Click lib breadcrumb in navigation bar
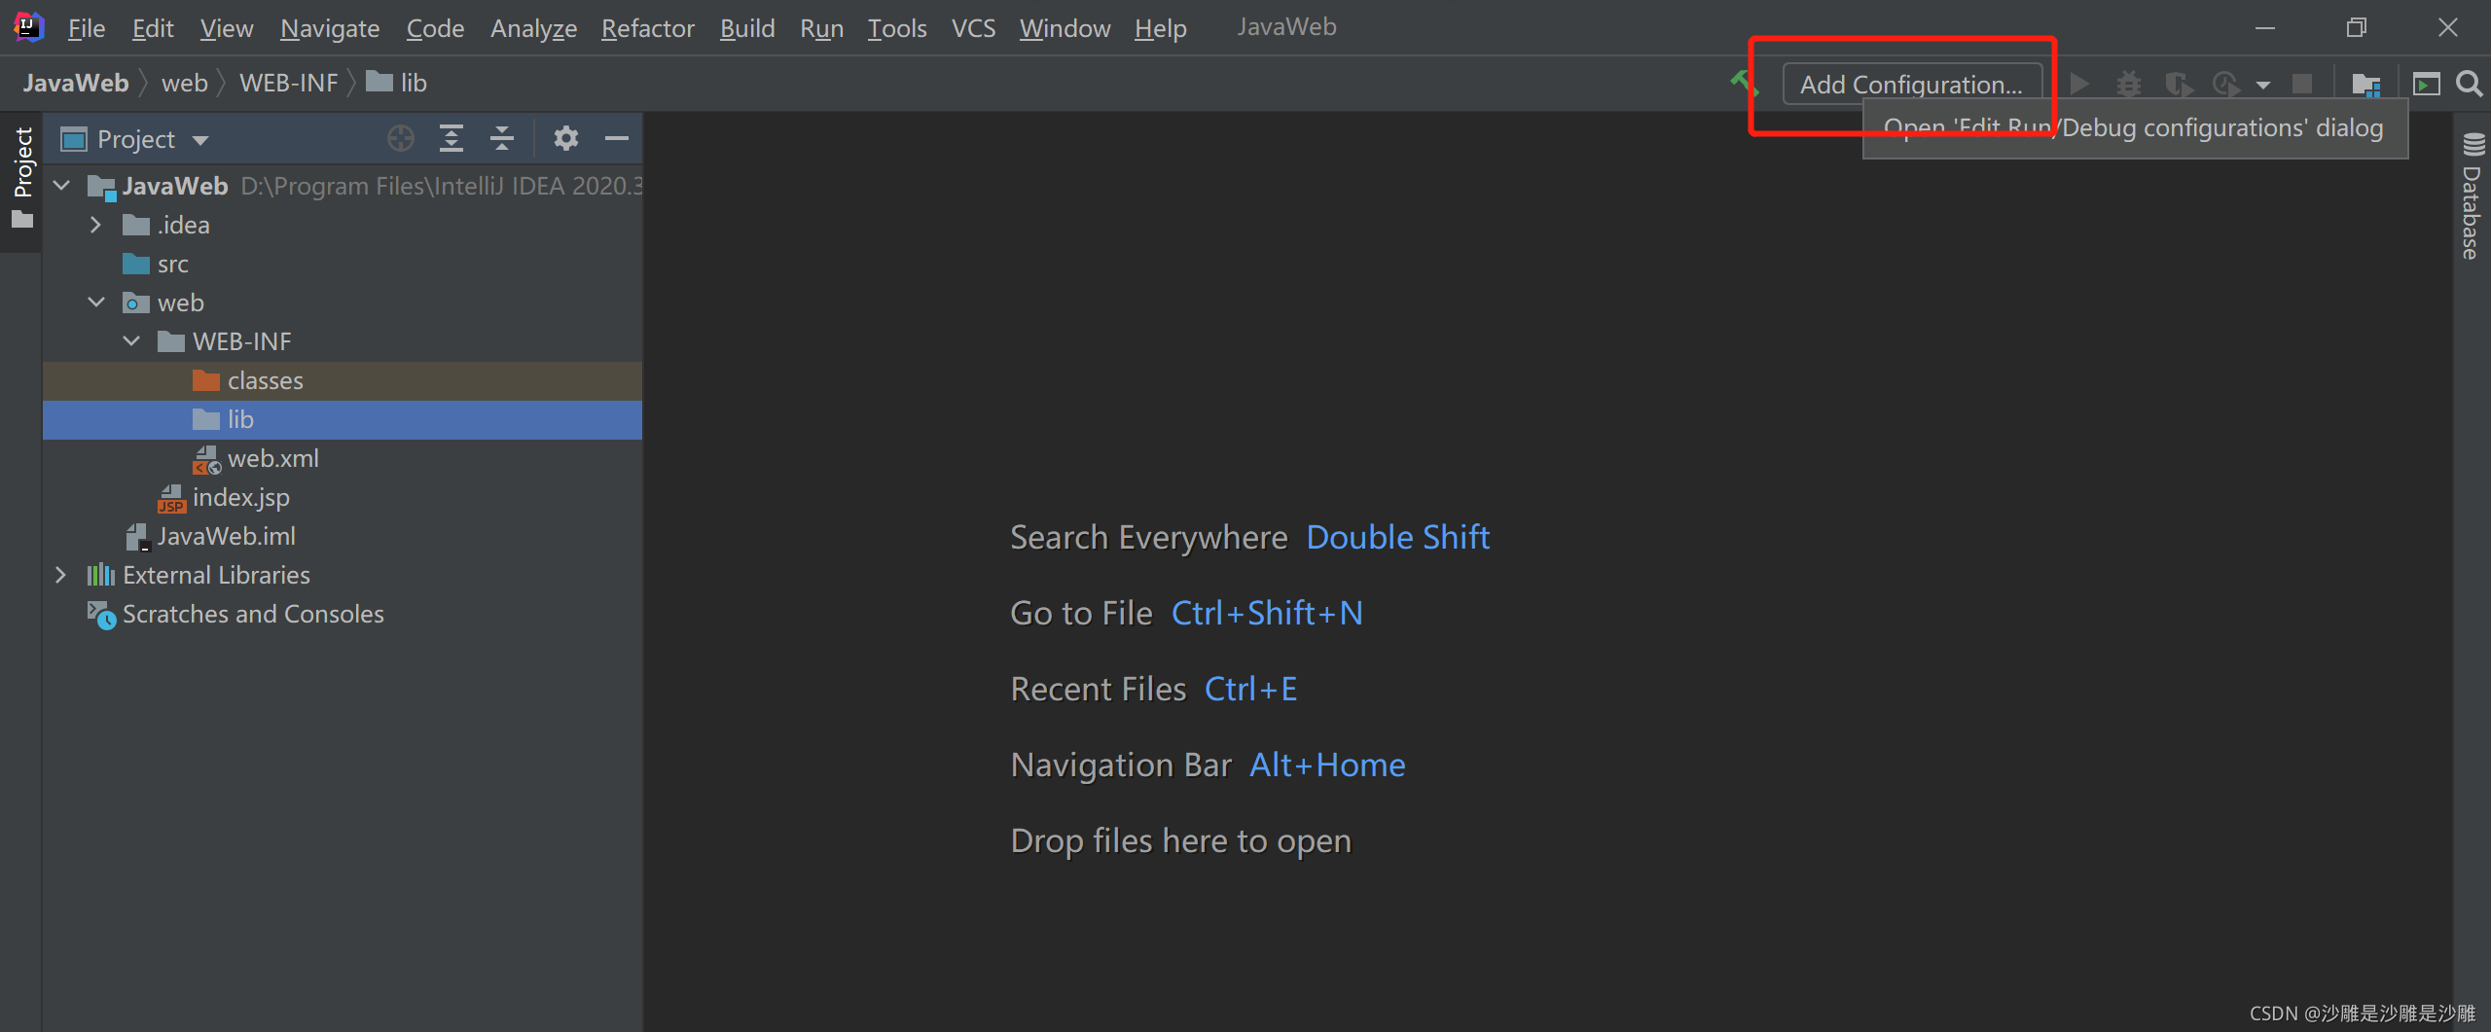 tap(397, 84)
